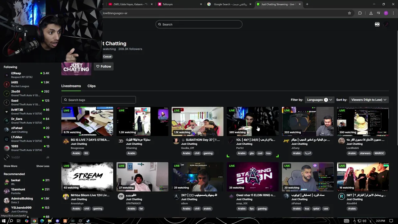The height and width of the screenshot is (224, 398).
Task: Select the MAROC tag
Action: tap(379, 153)
